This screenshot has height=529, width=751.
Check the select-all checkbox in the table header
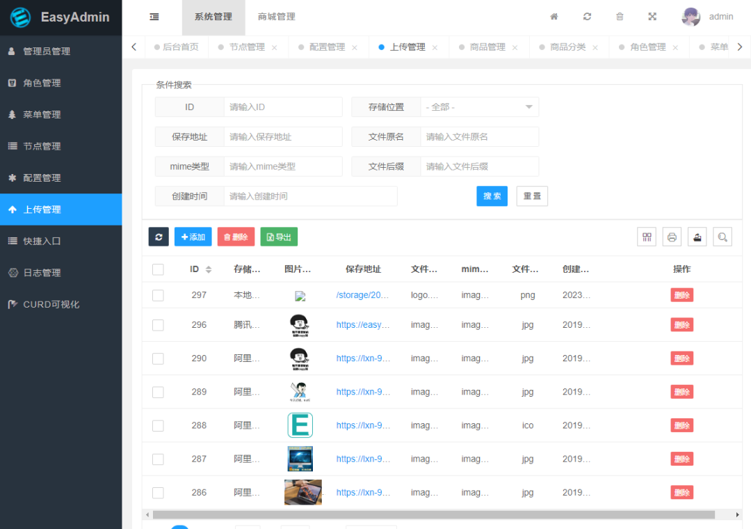pyautogui.click(x=158, y=269)
